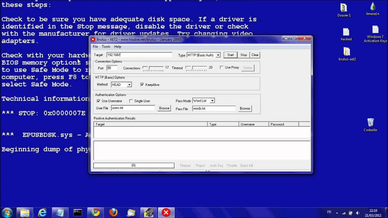Select the limera1n desktop icon
Viewport: 388px width, 218px height.
point(373,9)
